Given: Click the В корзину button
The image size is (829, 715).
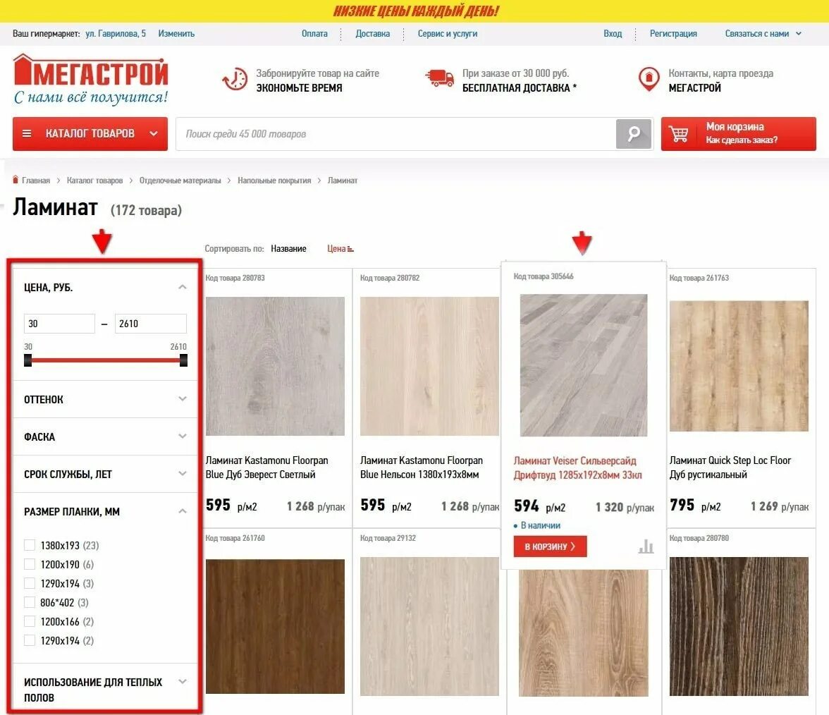Looking at the screenshot, I should click(550, 546).
